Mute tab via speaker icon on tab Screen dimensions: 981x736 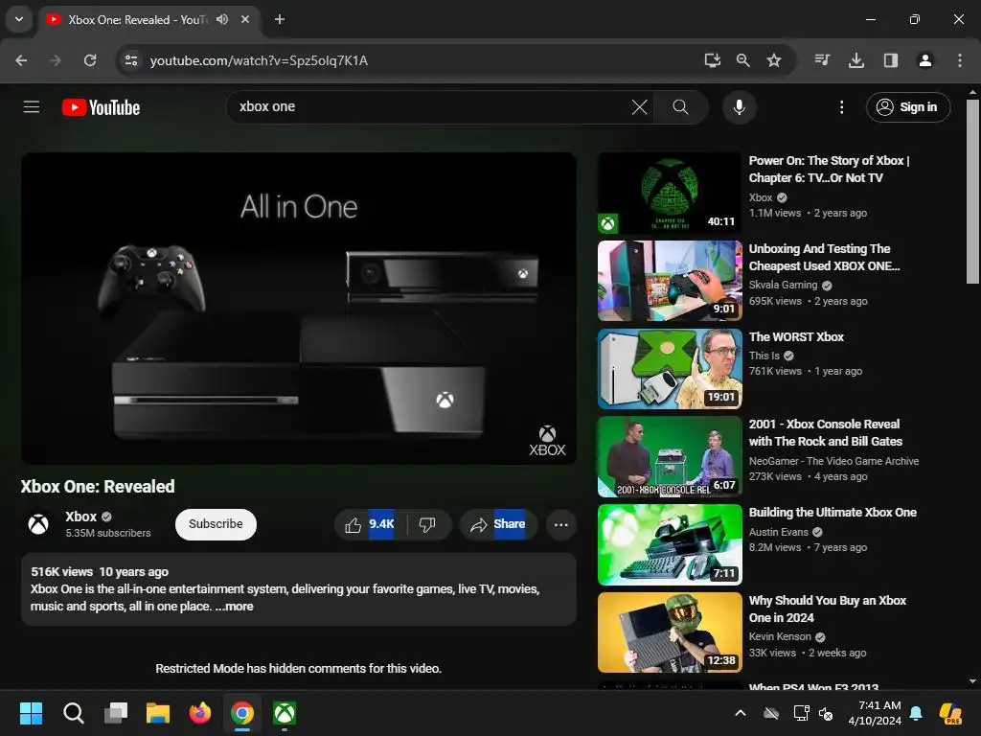222,19
